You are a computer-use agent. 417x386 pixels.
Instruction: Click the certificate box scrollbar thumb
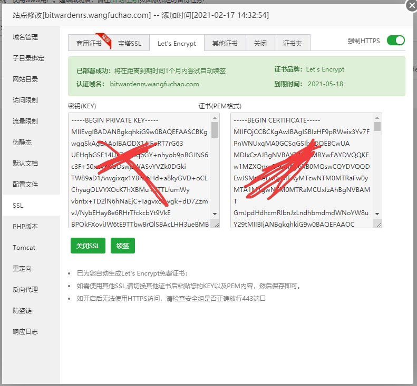pyautogui.click(x=377, y=126)
